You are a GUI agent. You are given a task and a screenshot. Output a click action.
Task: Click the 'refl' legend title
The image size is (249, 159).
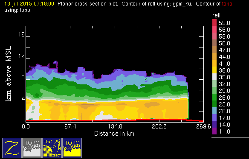pos(216,15)
